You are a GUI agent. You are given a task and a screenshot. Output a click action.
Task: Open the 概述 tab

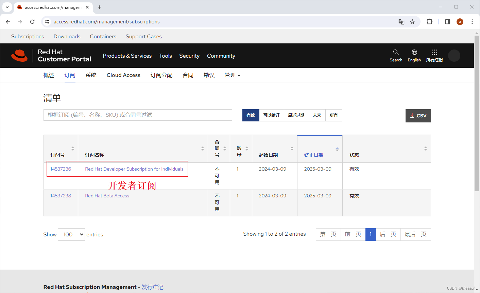49,75
